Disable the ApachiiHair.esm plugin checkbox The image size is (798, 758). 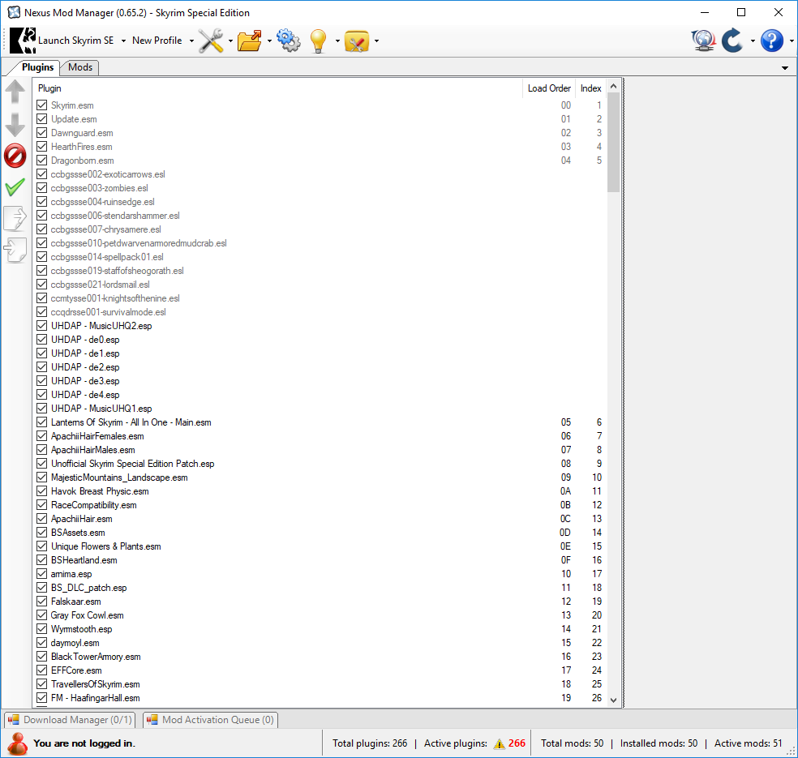(42, 519)
